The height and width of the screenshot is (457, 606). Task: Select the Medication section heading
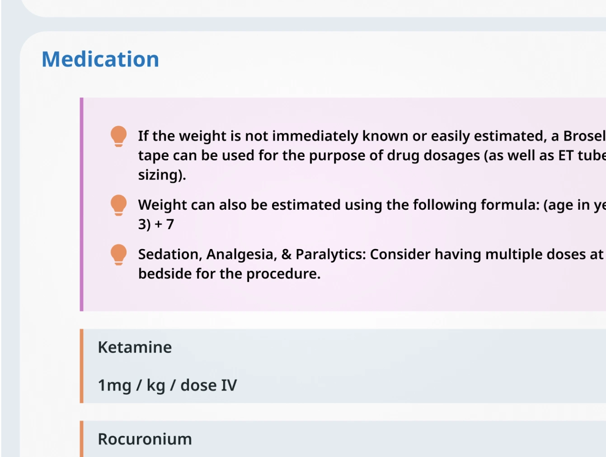click(100, 59)
